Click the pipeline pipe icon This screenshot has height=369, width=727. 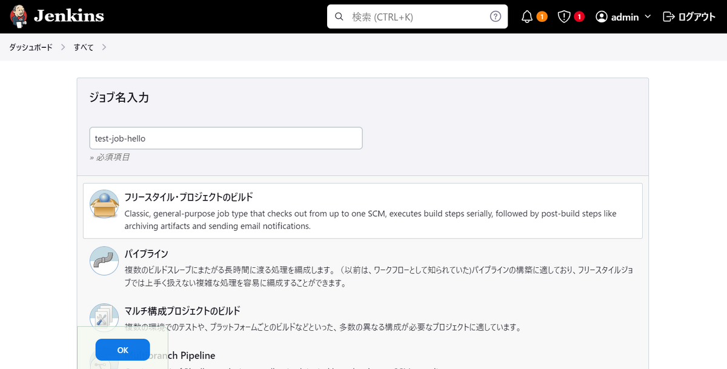104,261
